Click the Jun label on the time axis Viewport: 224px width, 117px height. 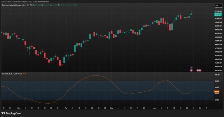click(x=155, y=108)
